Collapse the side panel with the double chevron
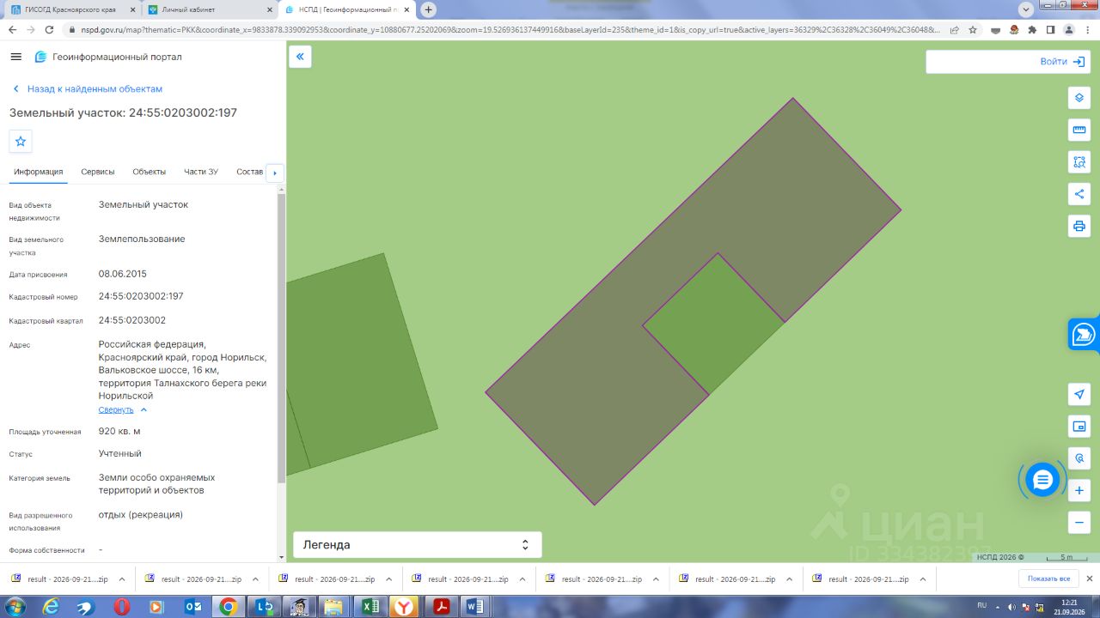This screenshot has height=618, width=1100. pos(300,58)
